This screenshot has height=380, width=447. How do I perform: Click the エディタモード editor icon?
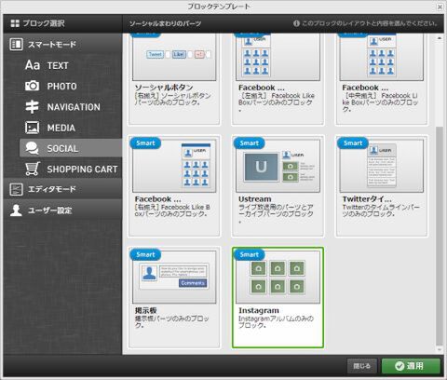click(x=16, y=189)
